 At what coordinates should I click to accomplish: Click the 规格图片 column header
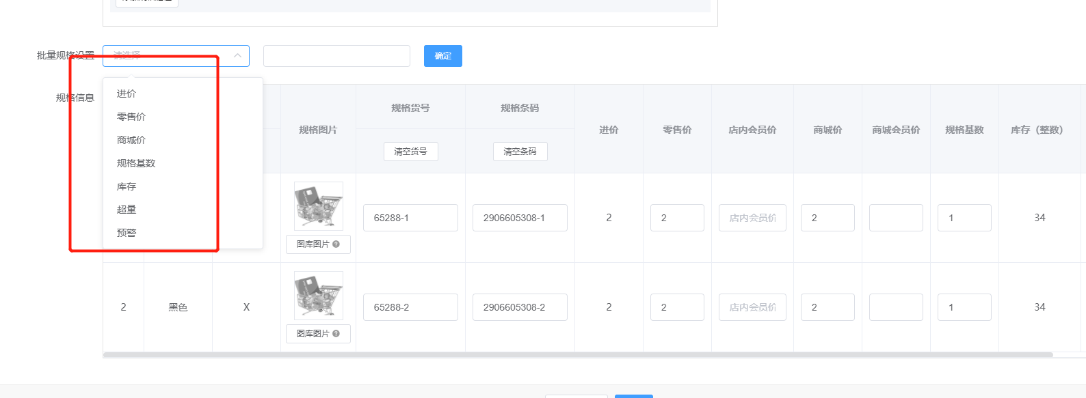tap(318, 130)
